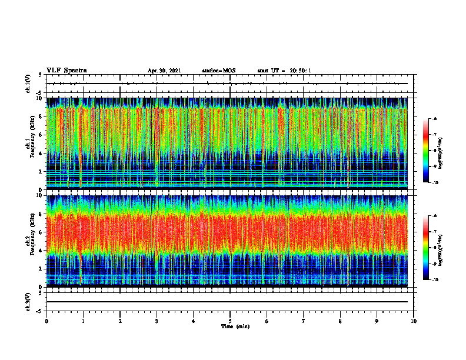Click the date "Apr. 30, 2021"
The image size is (466, 360).
pos(164,71)
